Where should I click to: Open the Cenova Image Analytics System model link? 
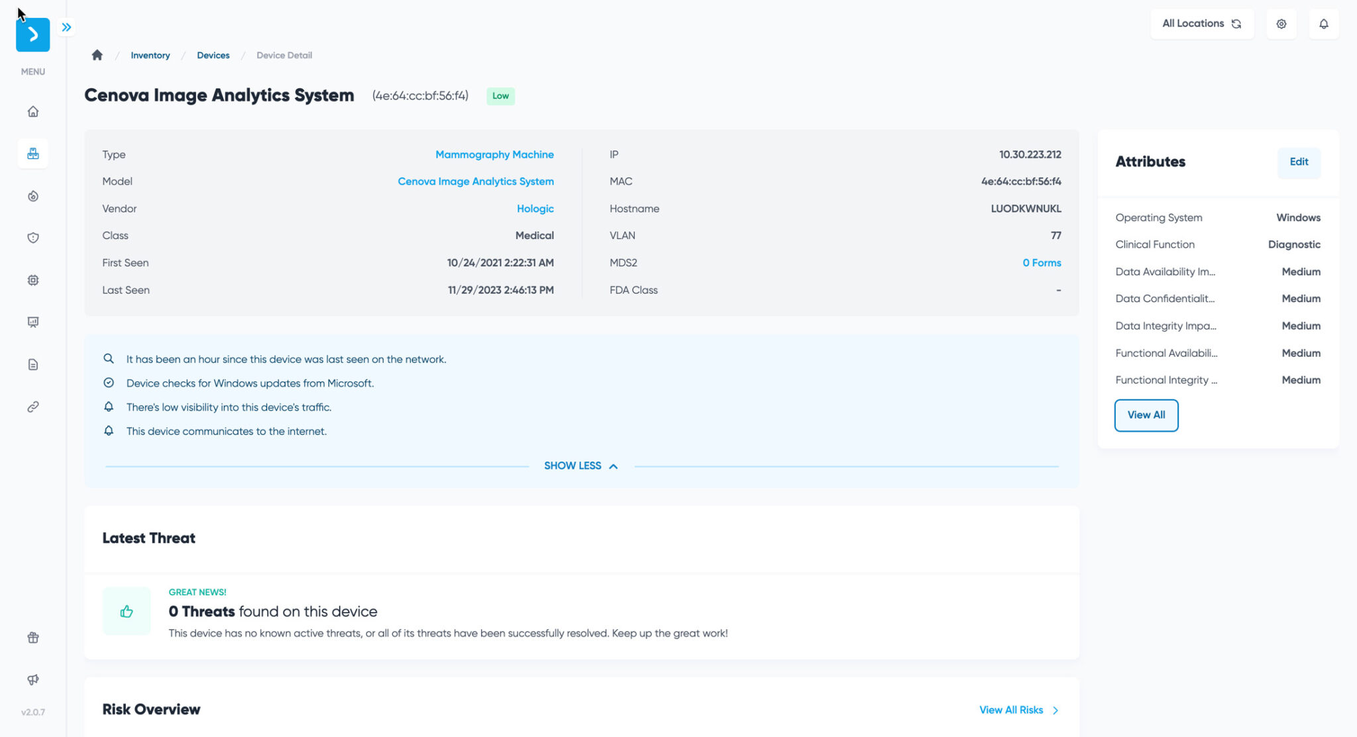(x=476, y=181)
